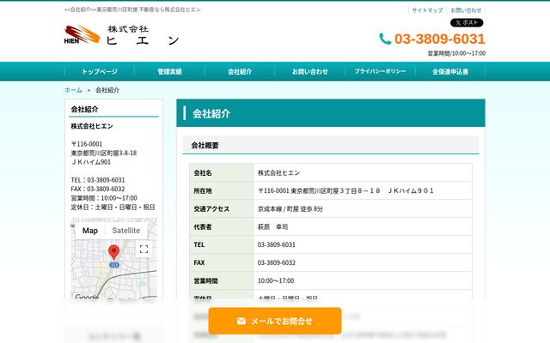This screenshot has width=550, height=343.
Task: Click the HIEN company logo
Action: pos(82,34)
